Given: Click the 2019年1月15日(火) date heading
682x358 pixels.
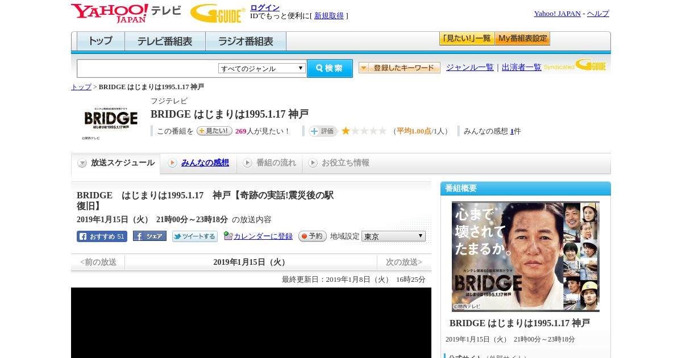Looking at the screenshot, I should pyautogui.click(x=251, y=263).
